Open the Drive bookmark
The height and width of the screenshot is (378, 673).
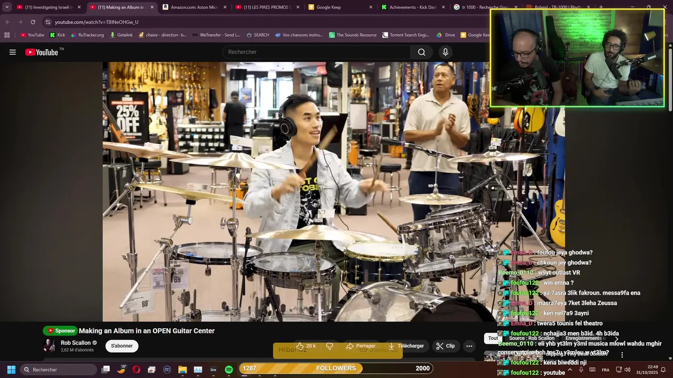click(445, 35)
